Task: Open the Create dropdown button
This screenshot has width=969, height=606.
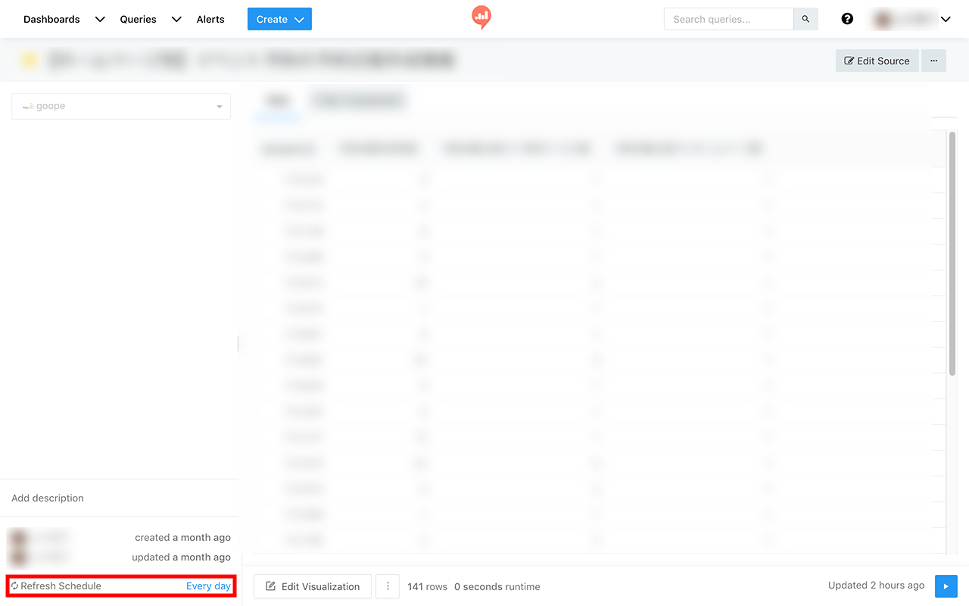Action: [x=279, y=19]
